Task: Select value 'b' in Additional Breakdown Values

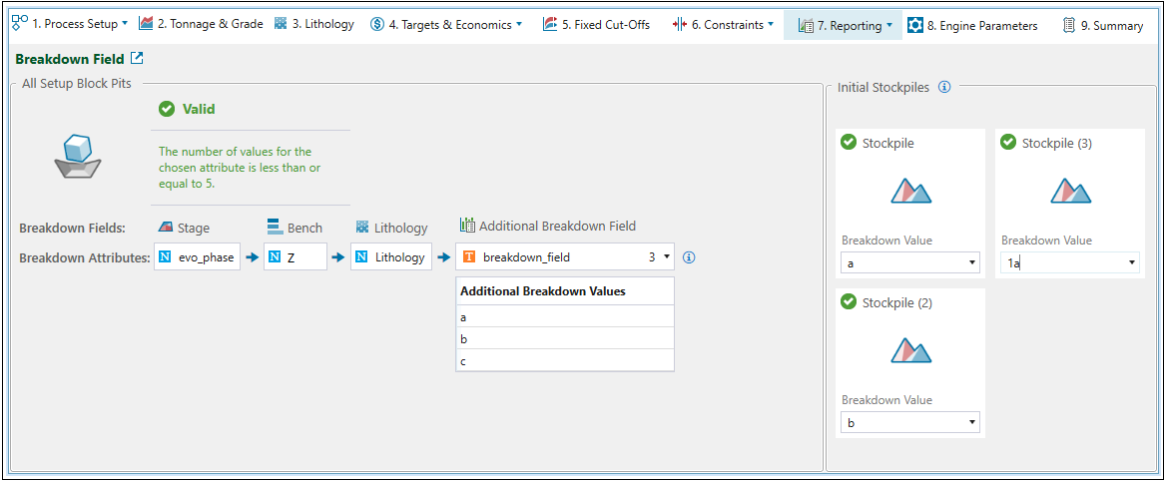Action: (564, 338)
